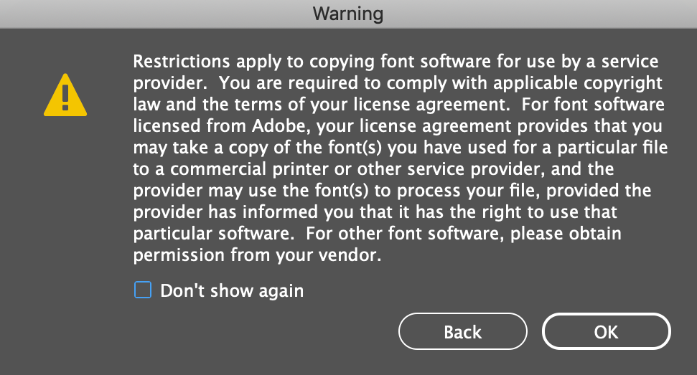This screenshot has height=375, width=697.
Task: Click the "Warning" dialog title text
Action: 348,14
